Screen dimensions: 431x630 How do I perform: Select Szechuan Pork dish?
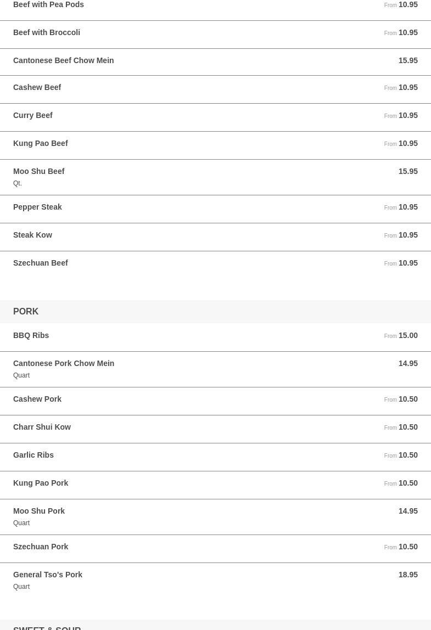[215, 548]
